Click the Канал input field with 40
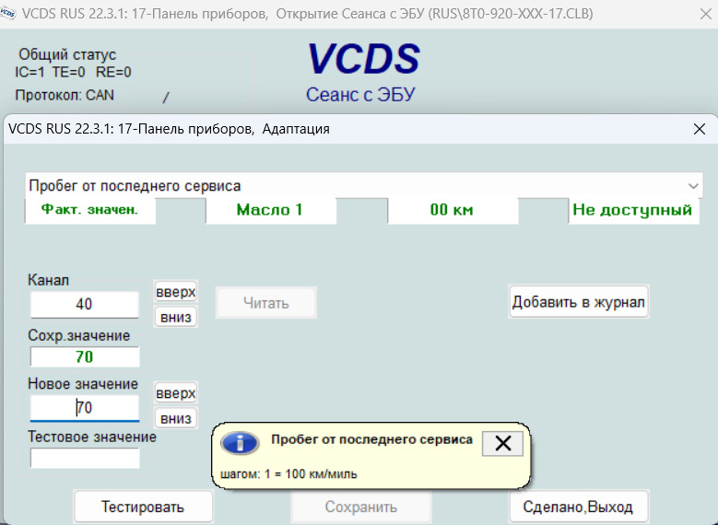718x525 pixels. pos(84,304)
